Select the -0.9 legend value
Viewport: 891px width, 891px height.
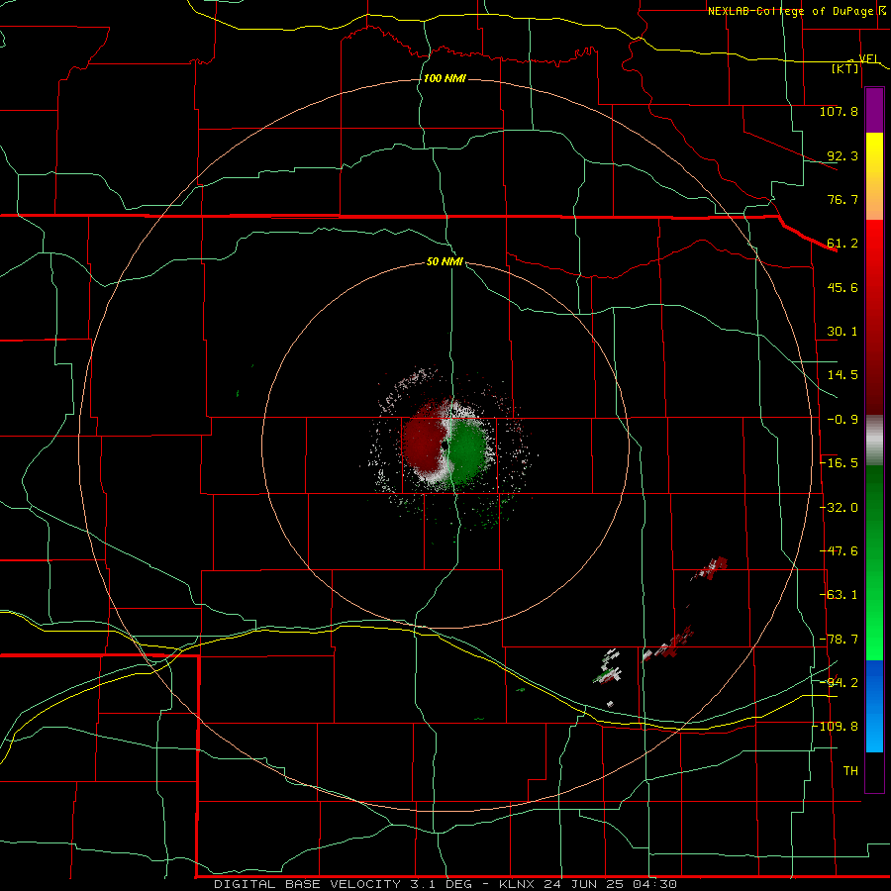click(x=842, y=420)
